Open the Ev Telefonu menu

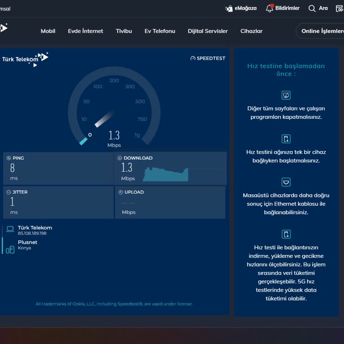(x=160, y=31)
